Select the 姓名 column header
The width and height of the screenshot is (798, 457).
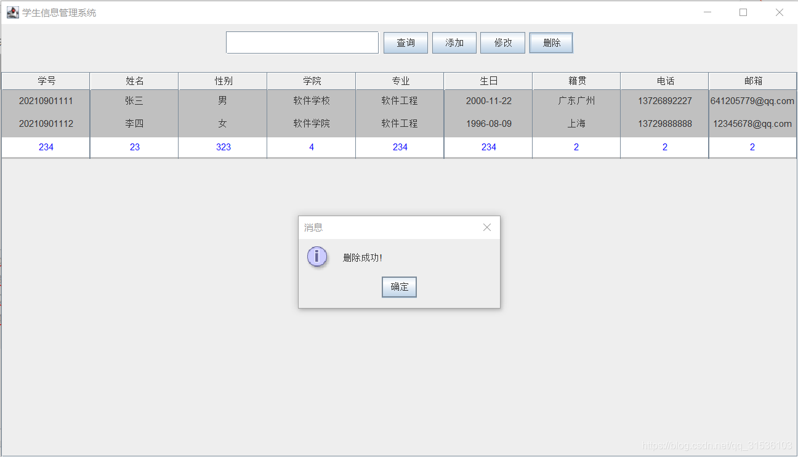tap(134, 81)
